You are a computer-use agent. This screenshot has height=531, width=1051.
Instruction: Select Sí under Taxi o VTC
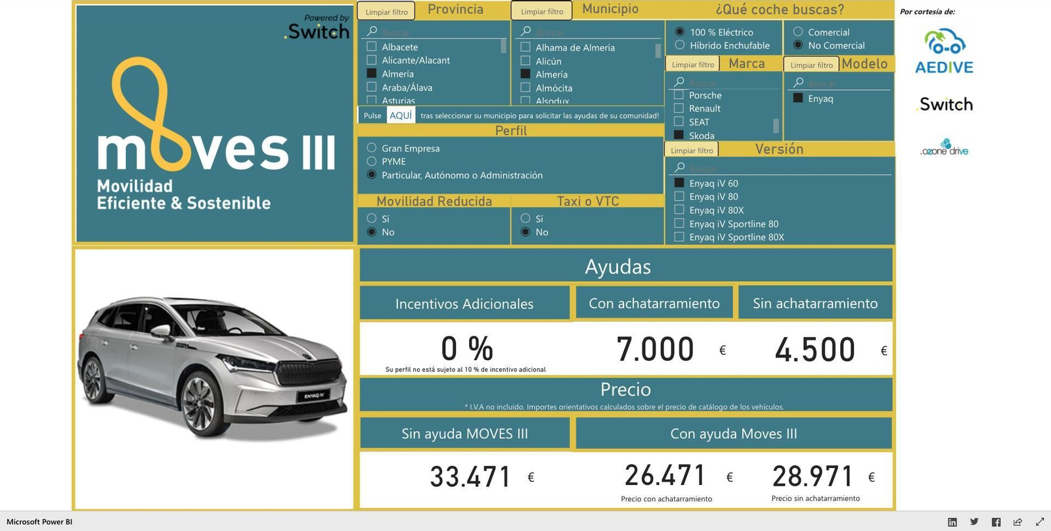pyautogui.click(x=525, y=218)
